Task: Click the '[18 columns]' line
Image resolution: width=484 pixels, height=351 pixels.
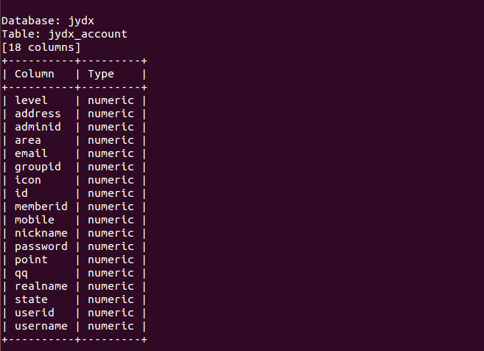Action: pyautogui.click(x=41, y=47)
